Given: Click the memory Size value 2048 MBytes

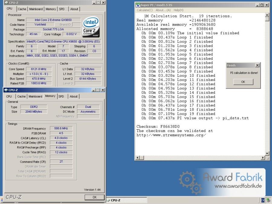Looking at the screenshot, I should point(34,112).
